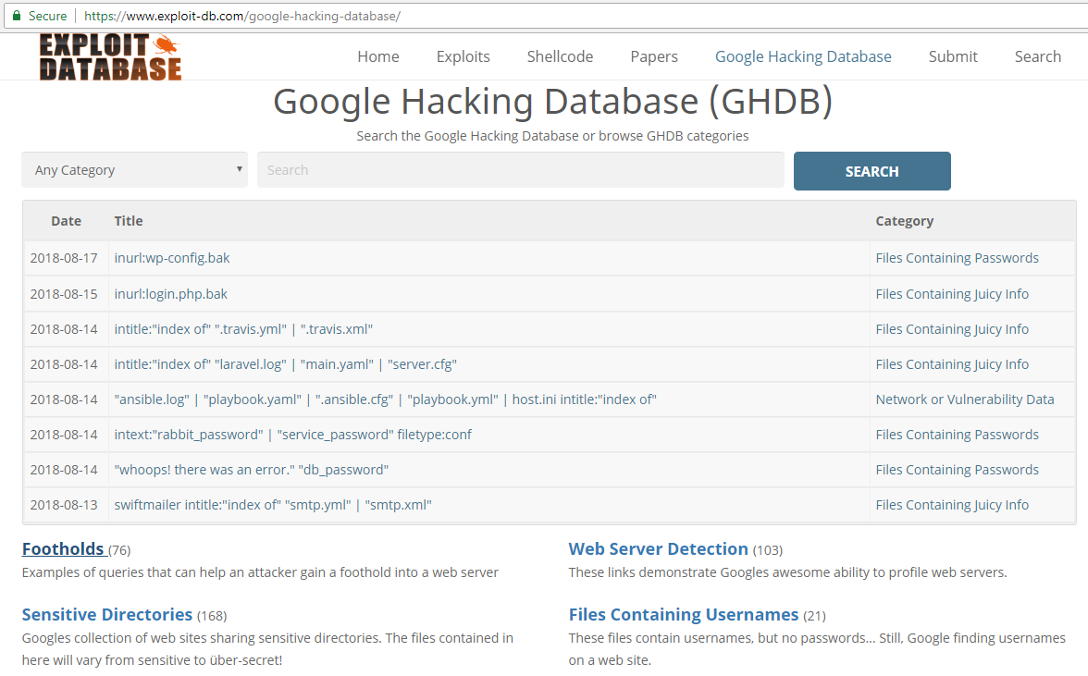Open the Web Server Detection category
Screen dimensions: 1088x676
tap(658, 549)
